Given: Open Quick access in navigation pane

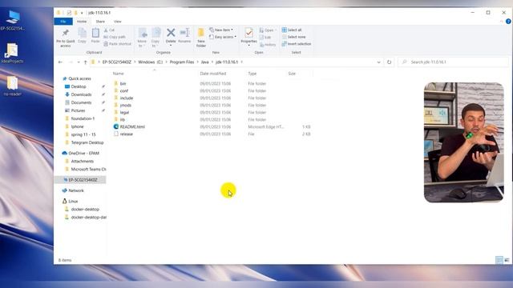Looking at the screenshot, I should pyautogui.click(x=79, y=78).
